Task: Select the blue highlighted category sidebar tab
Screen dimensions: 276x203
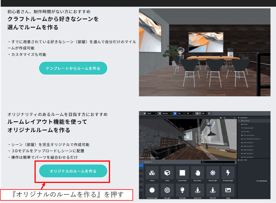Action: (x=141, y=165)
